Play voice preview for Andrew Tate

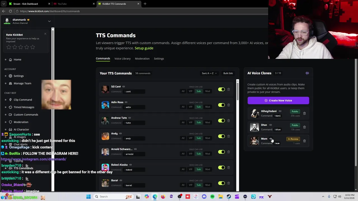point(129,118)
